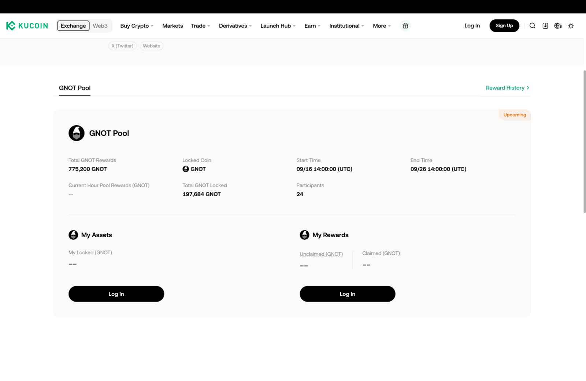Click the Participants count 24
This screenshot has height=381, width=586.
300,194
